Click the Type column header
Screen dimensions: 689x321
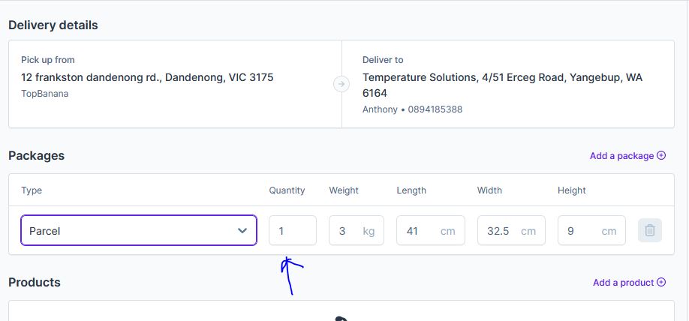32,190
